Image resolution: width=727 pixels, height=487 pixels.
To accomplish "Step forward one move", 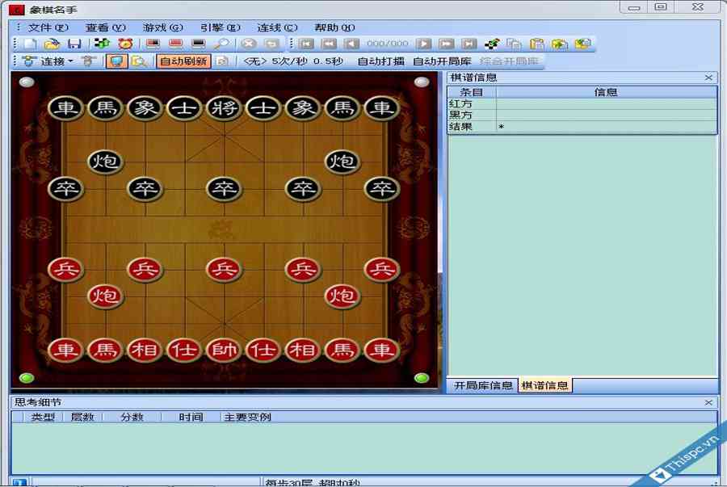I will click(x=423, y=44).
